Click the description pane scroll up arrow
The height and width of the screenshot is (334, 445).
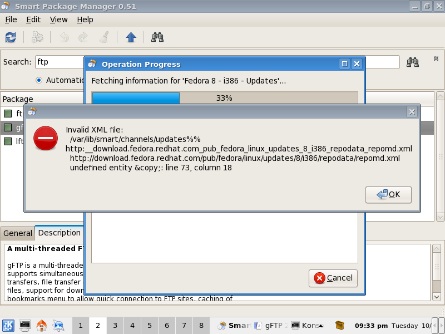point(437,249)
